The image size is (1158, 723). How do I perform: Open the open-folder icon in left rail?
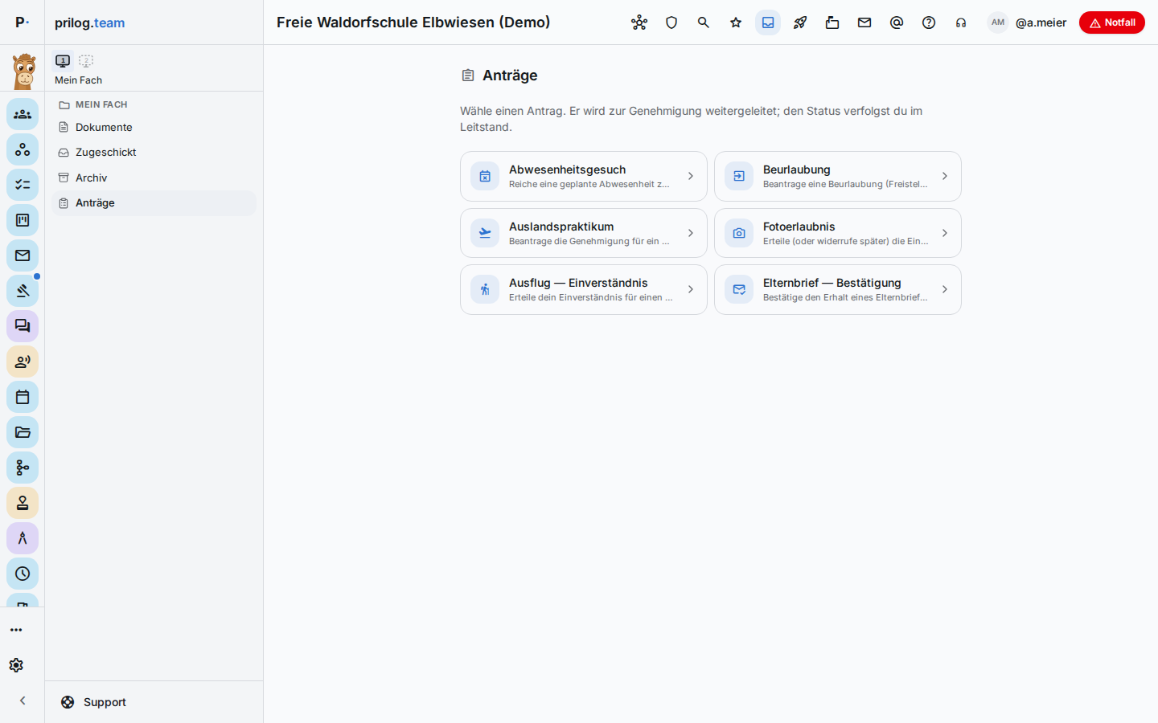[23, 432]
